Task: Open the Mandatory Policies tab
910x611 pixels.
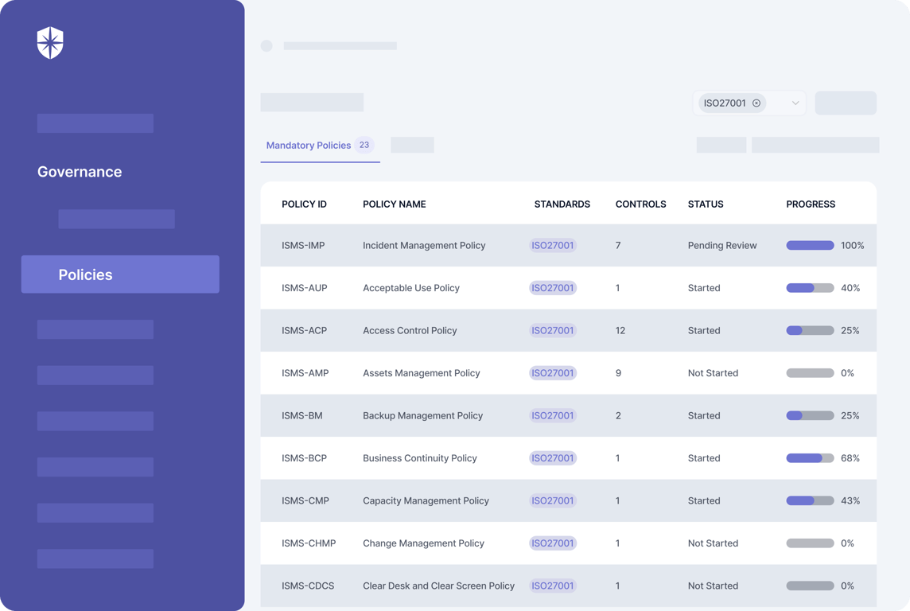Action: coord(308,145)
